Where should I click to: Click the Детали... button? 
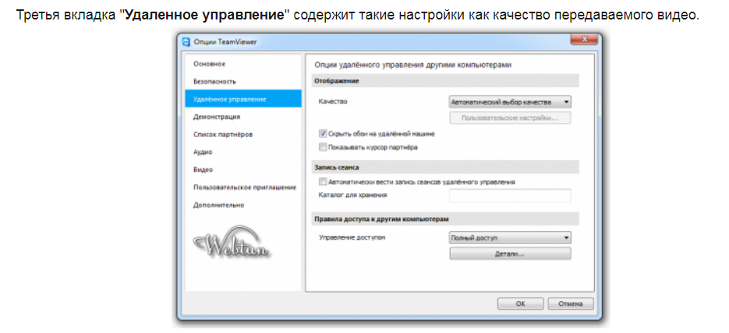coord(510,254)
